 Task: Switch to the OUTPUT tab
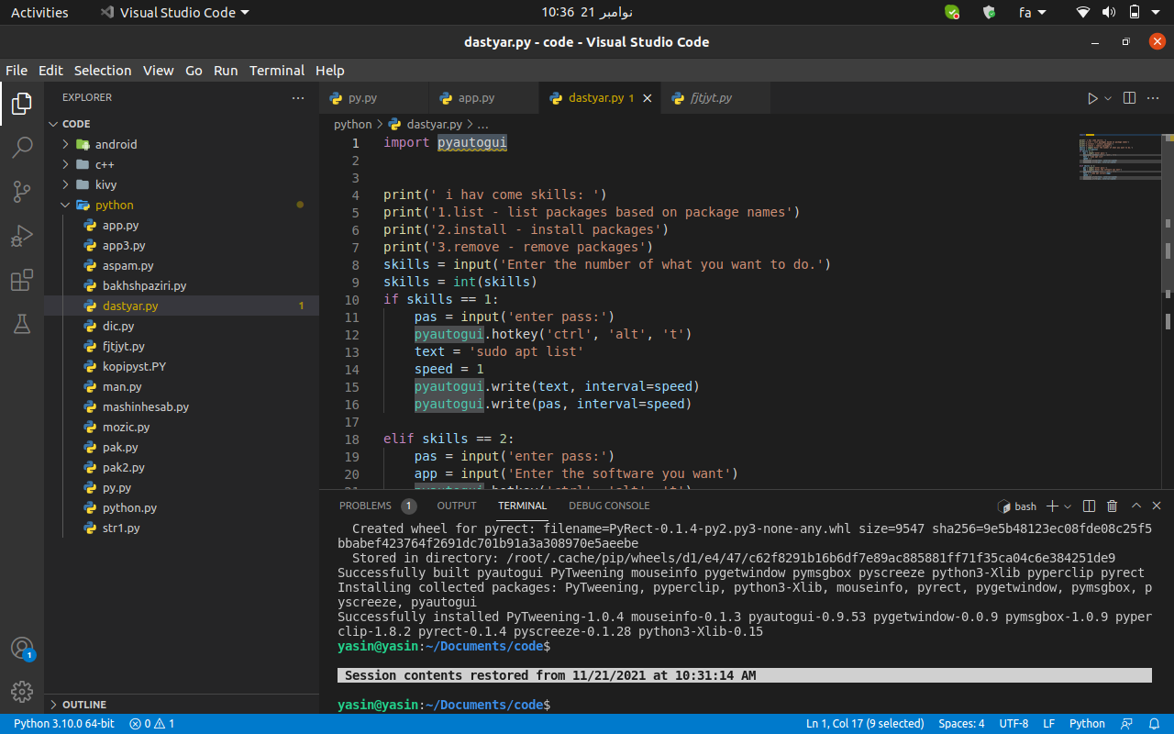[x=456, y=506]
